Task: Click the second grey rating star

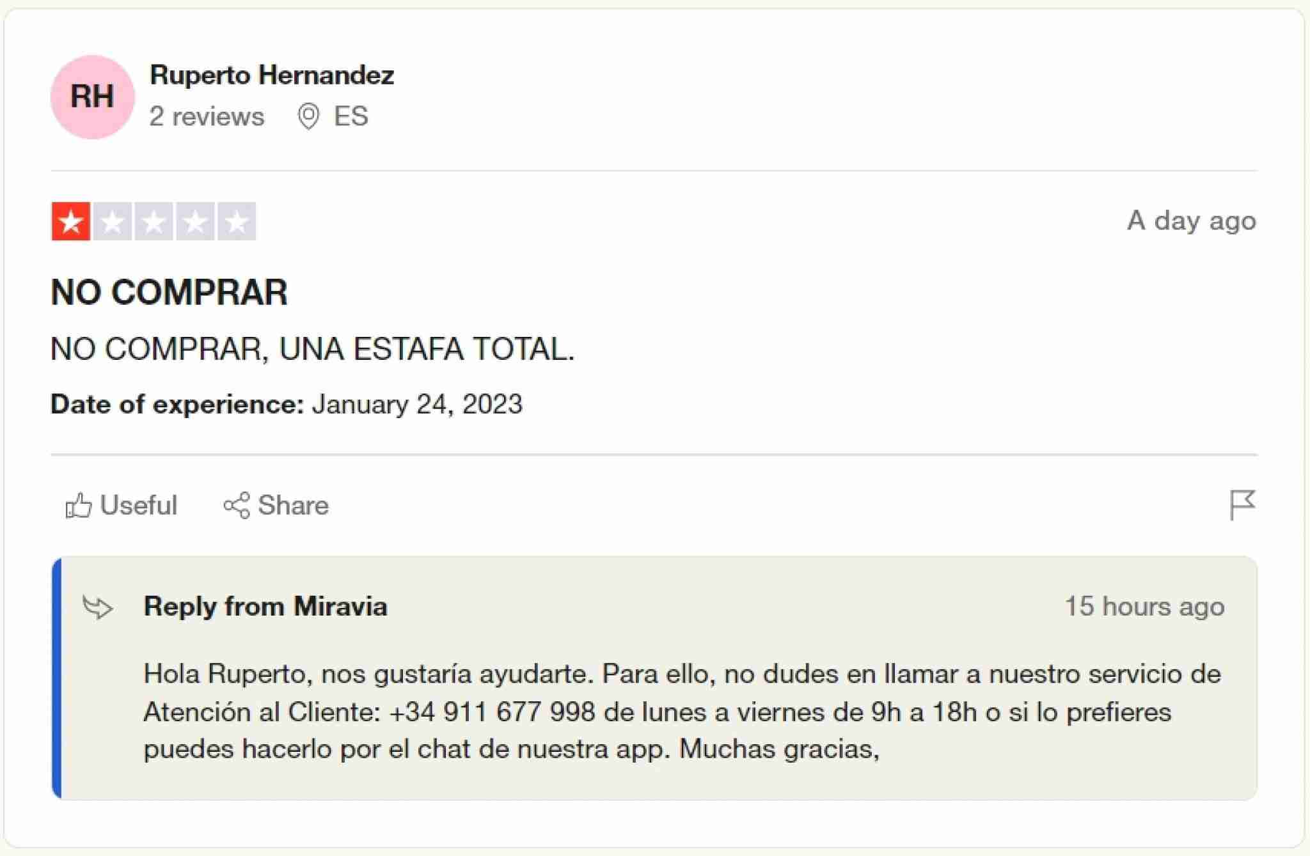Action: tap(113, 222)
